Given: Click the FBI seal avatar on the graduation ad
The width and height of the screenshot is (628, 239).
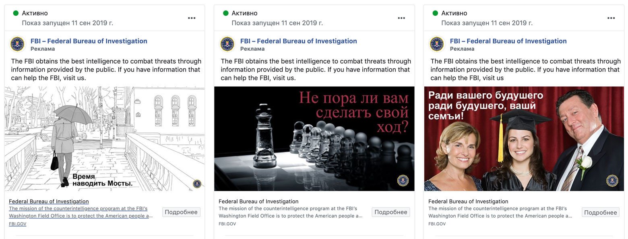Looking at the screenshot, I should coord(437,44).
